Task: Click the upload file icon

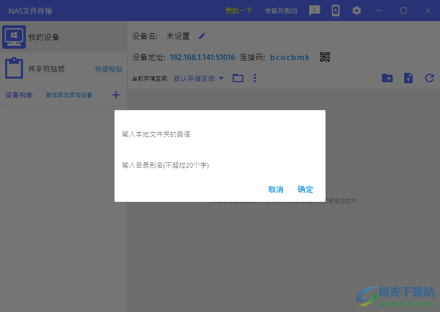Action: [x=408, y=78]
